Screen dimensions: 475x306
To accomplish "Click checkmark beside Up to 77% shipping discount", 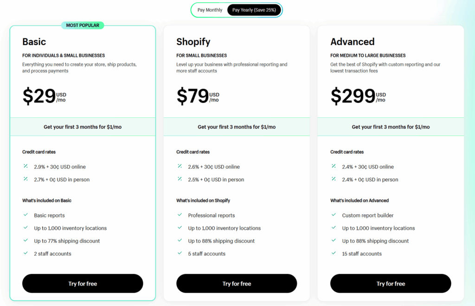I will pos(26,241).
